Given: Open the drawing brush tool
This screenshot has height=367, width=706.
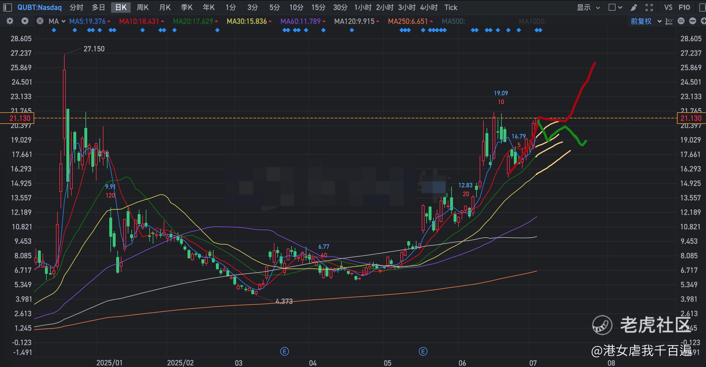Looking at the screenshot, I should pyautogui.click(x=634, y=8).
